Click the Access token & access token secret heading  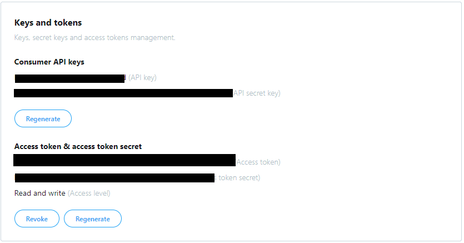(78, 146)
